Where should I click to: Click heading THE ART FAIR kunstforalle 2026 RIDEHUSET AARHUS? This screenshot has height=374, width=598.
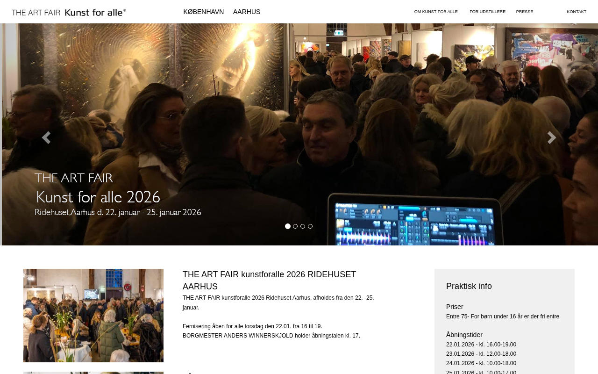(x=270, y=280)
